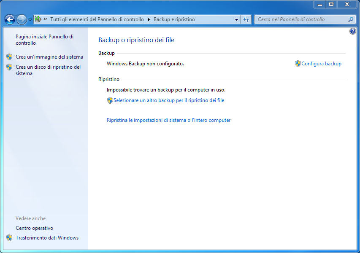Image resolution: width=360 pixels, height=253 pixels.
Task: Open 'Pagina iniziale Pannello di controllo'
Action: coord(45,40)
